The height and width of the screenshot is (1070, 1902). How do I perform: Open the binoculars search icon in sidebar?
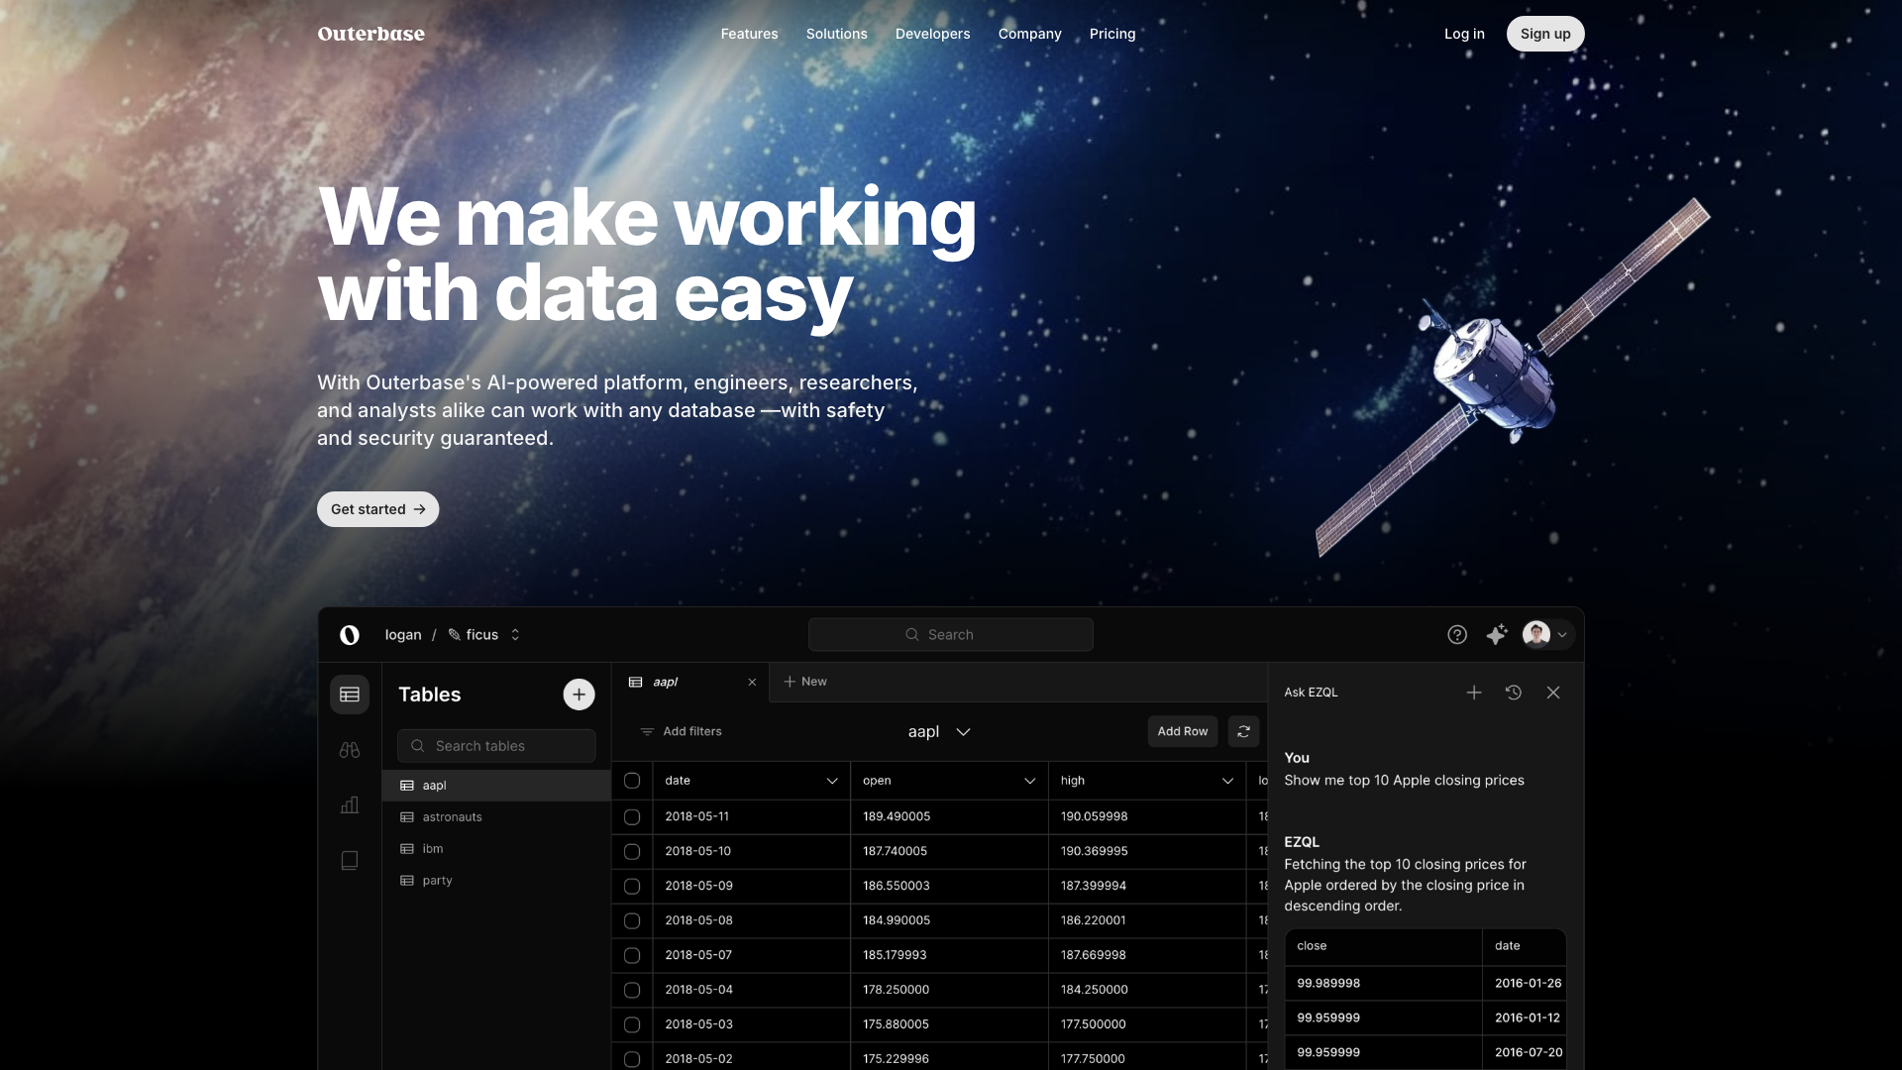(350, 750)
